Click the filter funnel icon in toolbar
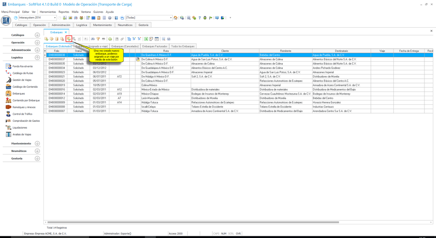Image resolution: width=436 pixels, height=238 pixels. (98, 39)
